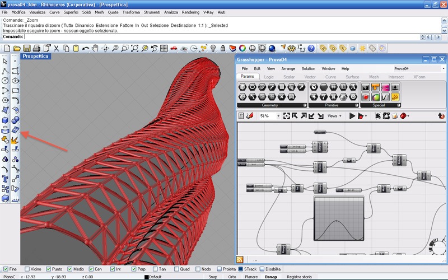Click the Explode icon in left toolbar
Screen dimensions: 448x280
16,139
